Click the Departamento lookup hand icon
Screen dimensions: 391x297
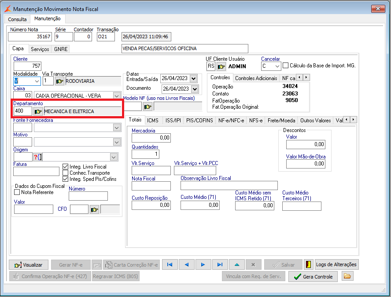pyautogui.click(x=38, y=112)
